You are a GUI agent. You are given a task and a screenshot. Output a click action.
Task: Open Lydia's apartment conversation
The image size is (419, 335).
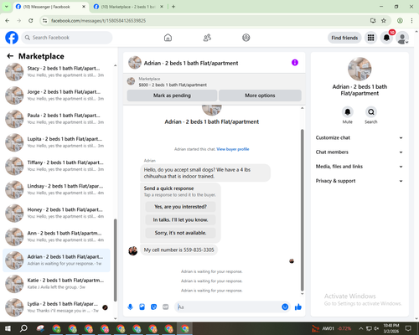(x=56, y=307)
